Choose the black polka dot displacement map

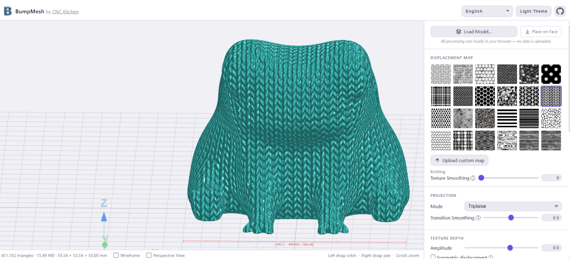[x=551, y=74]
